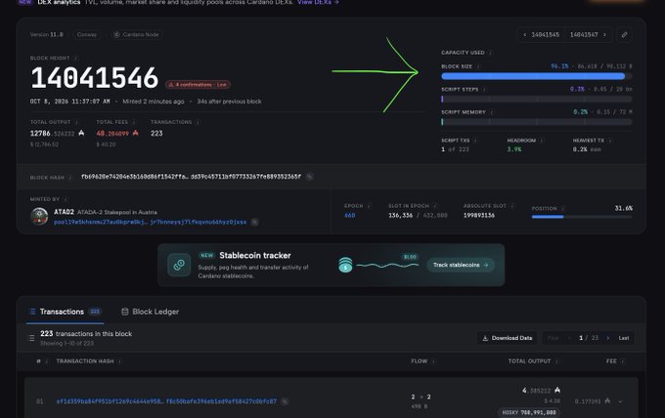Open info icon beside Position
The image size is (665, 418).
[x=562, y=208]
